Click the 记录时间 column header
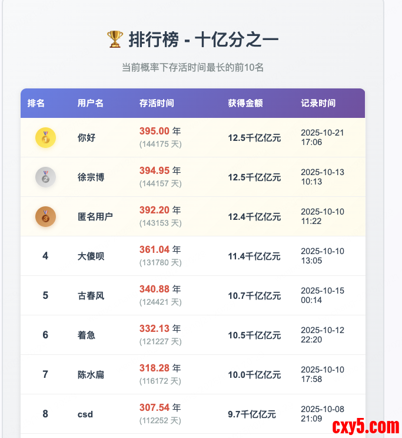Image resolution: width=402 pixels, height=438 pixels. [x=318, y=103]
